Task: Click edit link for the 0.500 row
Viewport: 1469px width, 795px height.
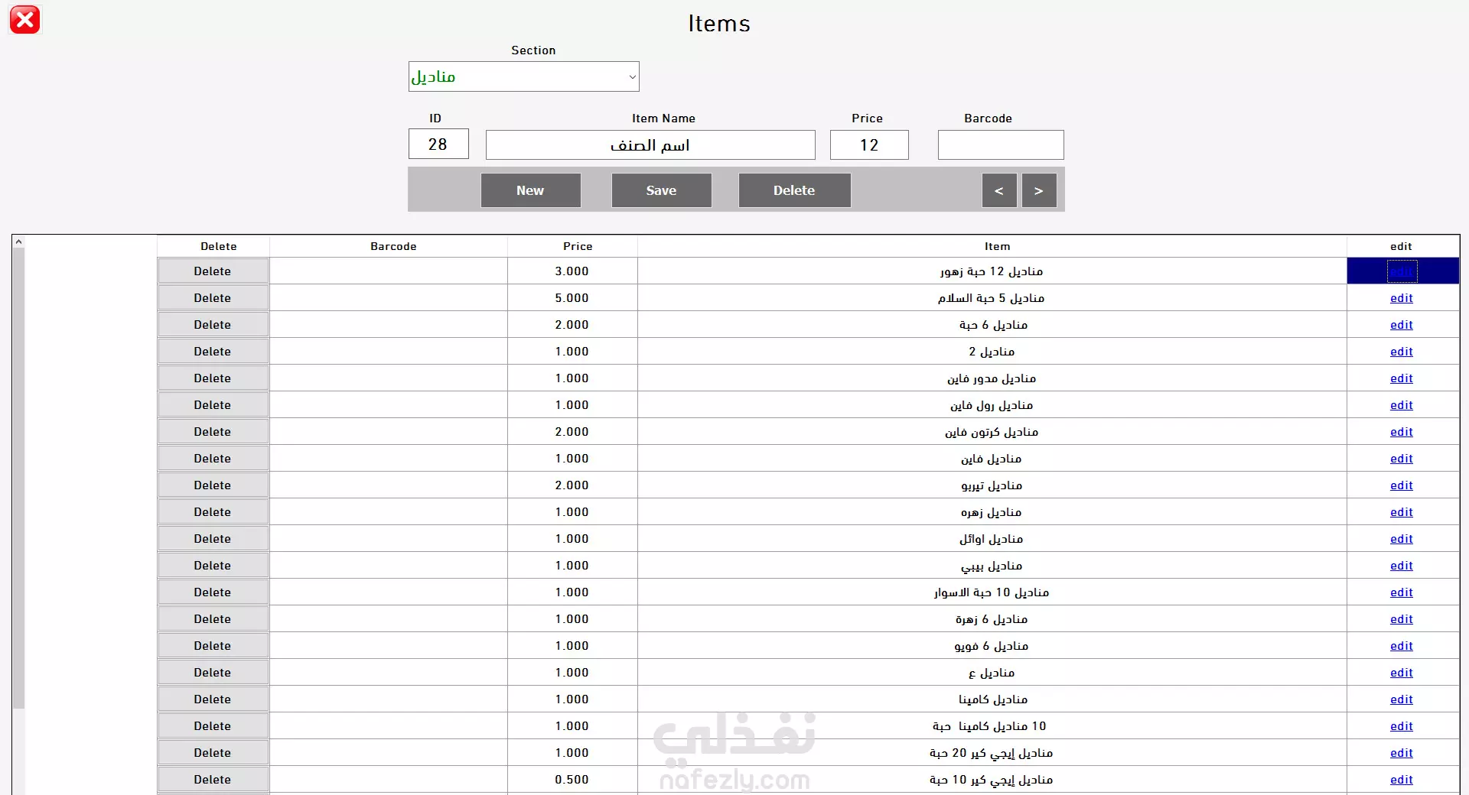Action: point(1402,780)
